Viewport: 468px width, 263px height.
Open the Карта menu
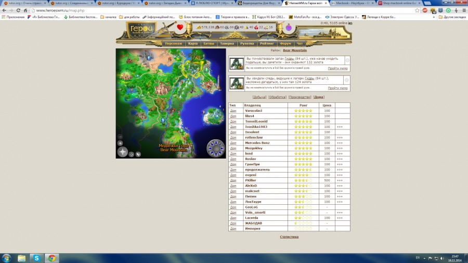coord(193,44)
